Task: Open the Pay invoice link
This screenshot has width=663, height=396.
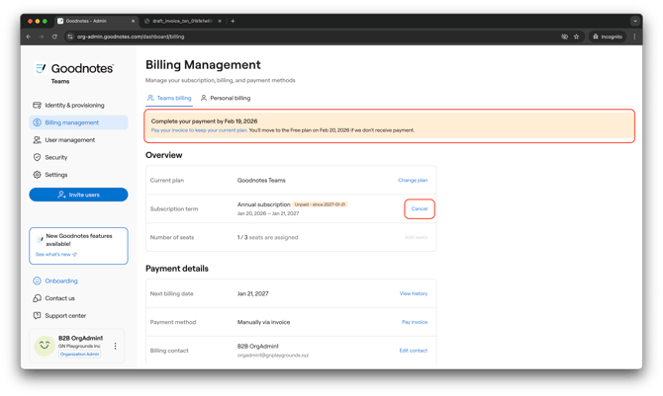Action: tap(415, 322)
